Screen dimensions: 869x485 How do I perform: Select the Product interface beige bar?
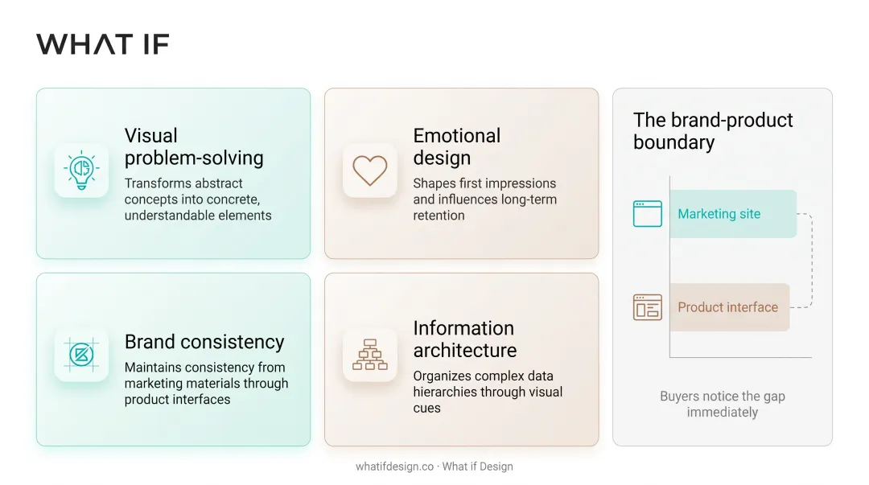click(730, 307)
